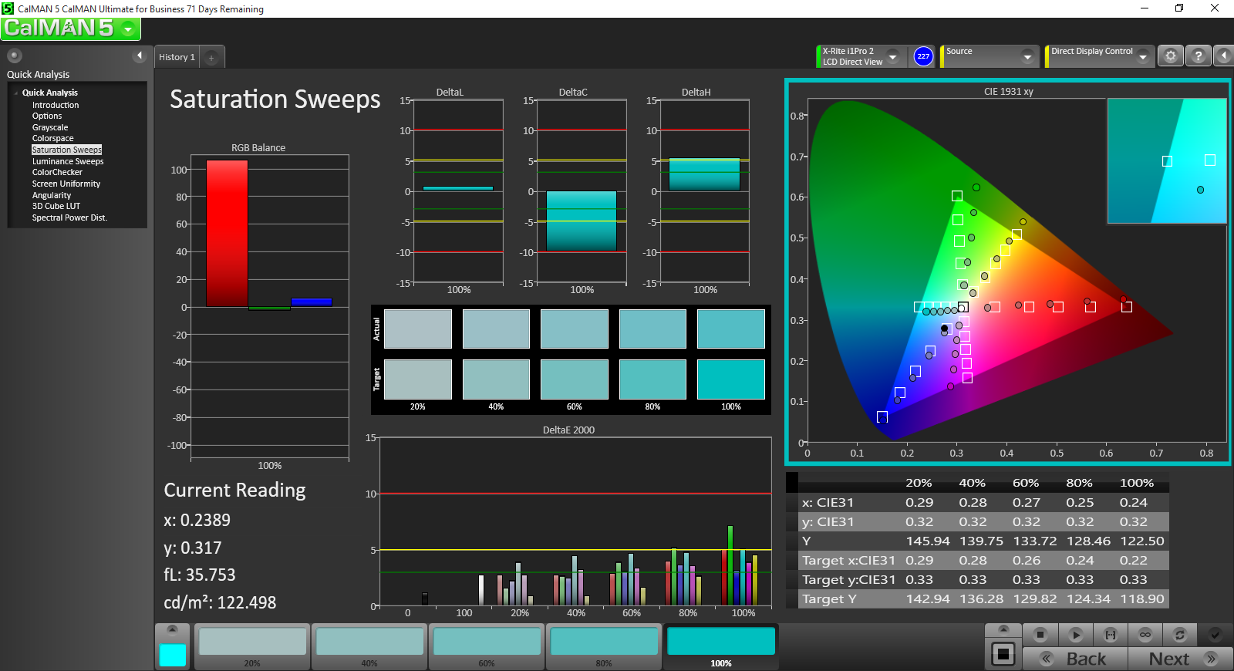Click the Y value 145.94 in the table
Viewport: 1234px width, 671px height.
928,541
